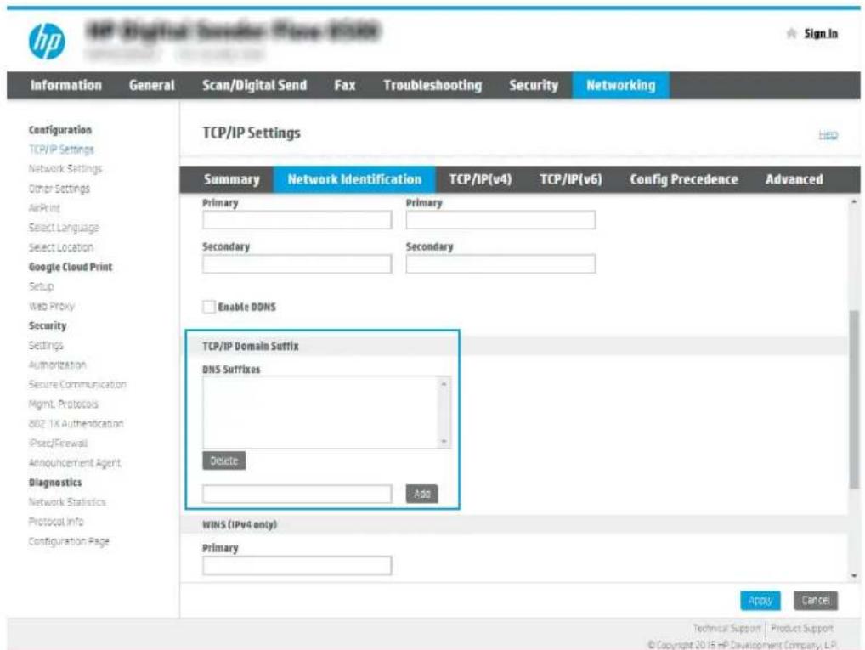865x650 pixels.
Task: Open 802.1X Authentication in sidebar
Action: click(76, 424)
